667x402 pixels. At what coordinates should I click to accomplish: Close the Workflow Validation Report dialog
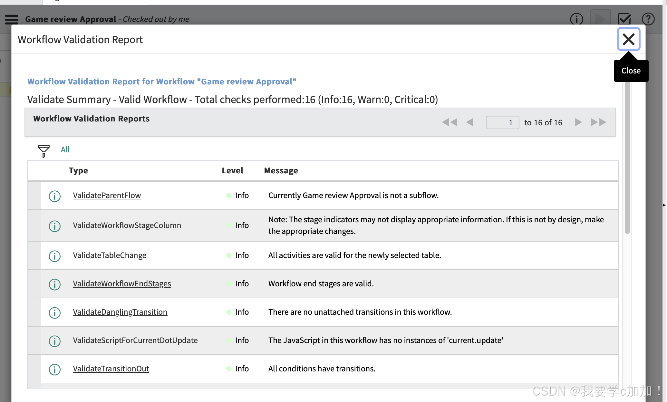pyautogui.click(x=628, y=39)
